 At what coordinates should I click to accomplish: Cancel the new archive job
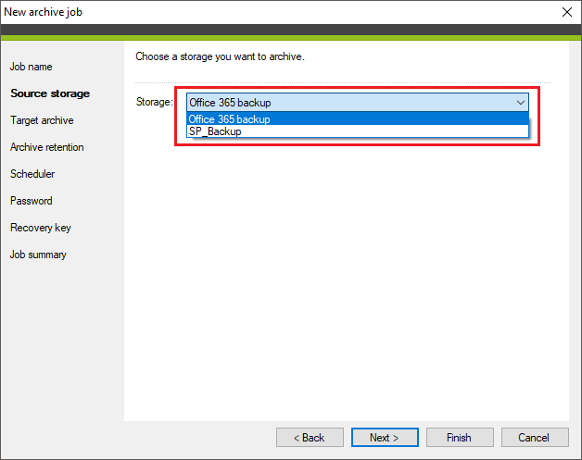(535, 438)
